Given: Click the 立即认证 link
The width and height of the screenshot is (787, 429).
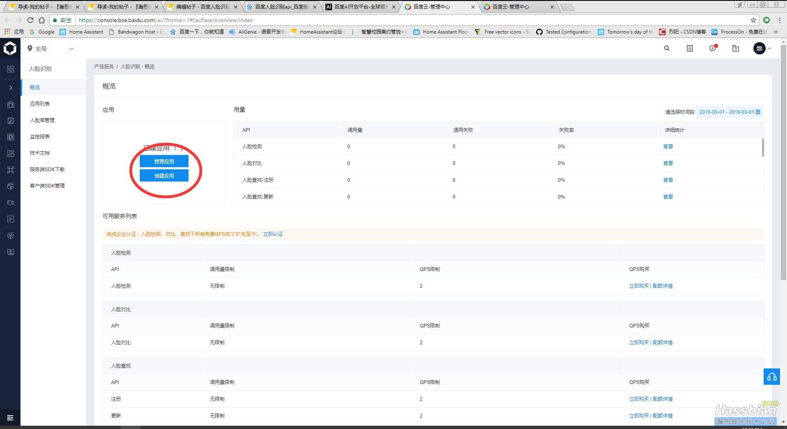Looking at the screenshot, I should coord(273,234).
